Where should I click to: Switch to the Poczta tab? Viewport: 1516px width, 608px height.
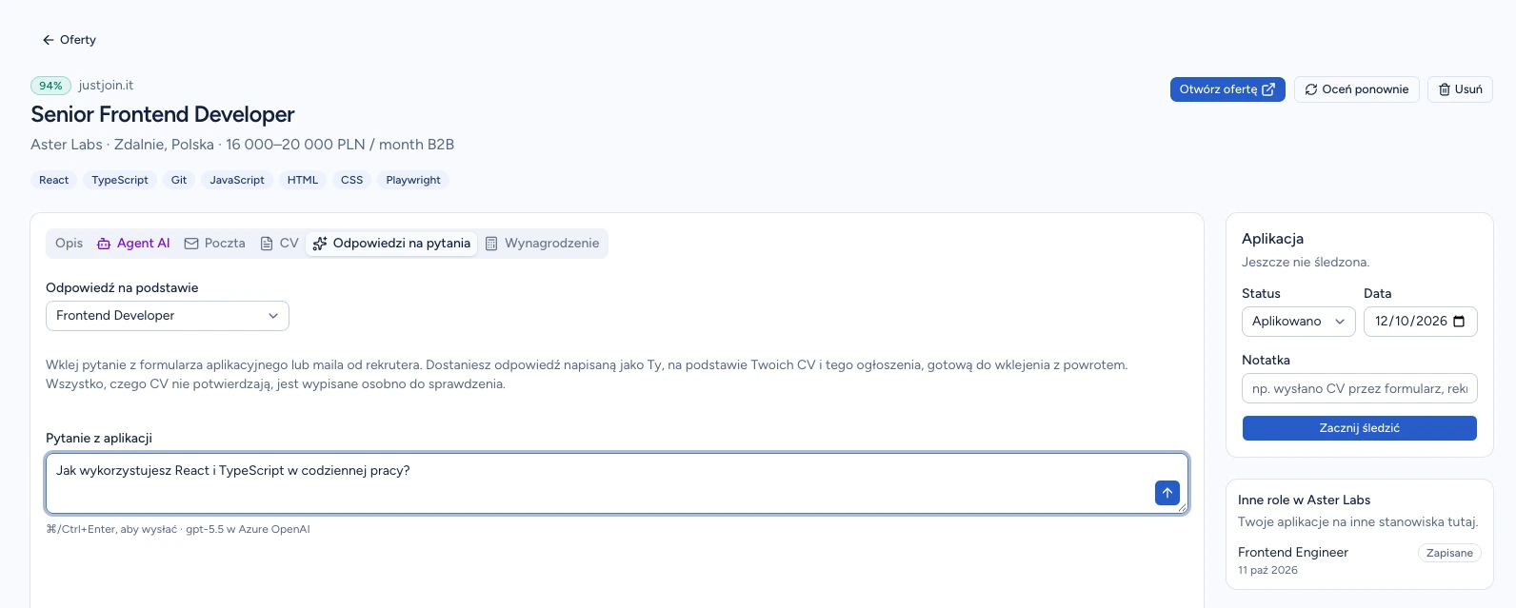pos(214,244)
